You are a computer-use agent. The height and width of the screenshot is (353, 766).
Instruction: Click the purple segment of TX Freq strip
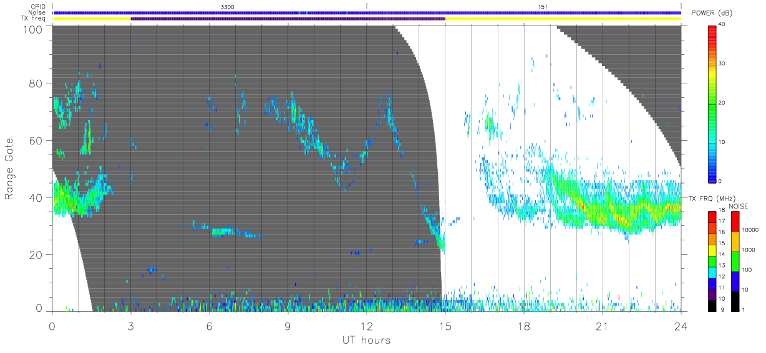[x=288, y=19]
